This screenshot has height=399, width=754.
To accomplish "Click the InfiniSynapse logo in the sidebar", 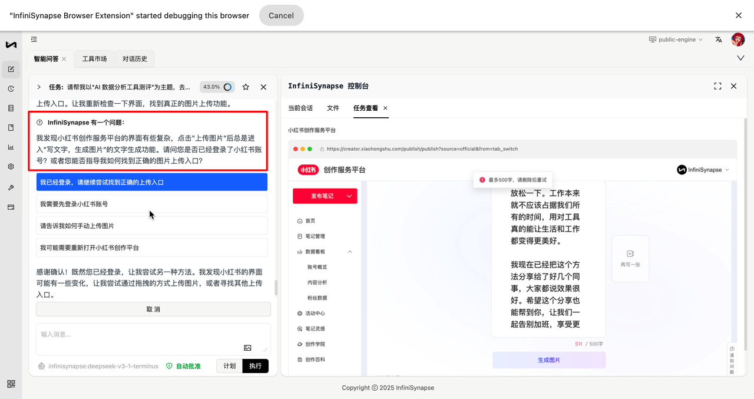I will (11, 45).
